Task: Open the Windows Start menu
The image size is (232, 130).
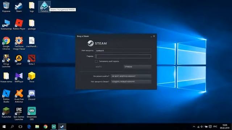Action: pyautogui.click(x=4, y=127)
